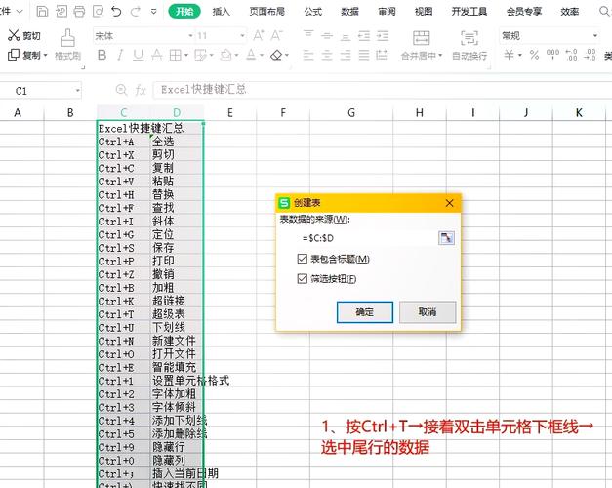Screen dimensions: 612x488
Task: Expand the Name Box C1 dropdown
Action: [77, 91]
